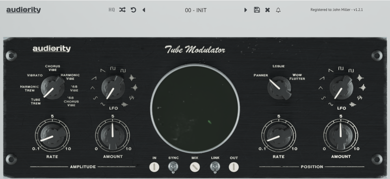Click Amplitude Rate knob
Viewport: 390px width, 179px height.
pyautogui.click(x=52, y=136)
